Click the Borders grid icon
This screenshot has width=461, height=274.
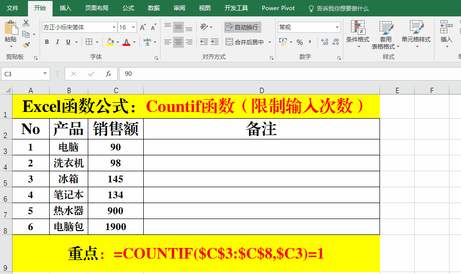click(x=89, y=42)
